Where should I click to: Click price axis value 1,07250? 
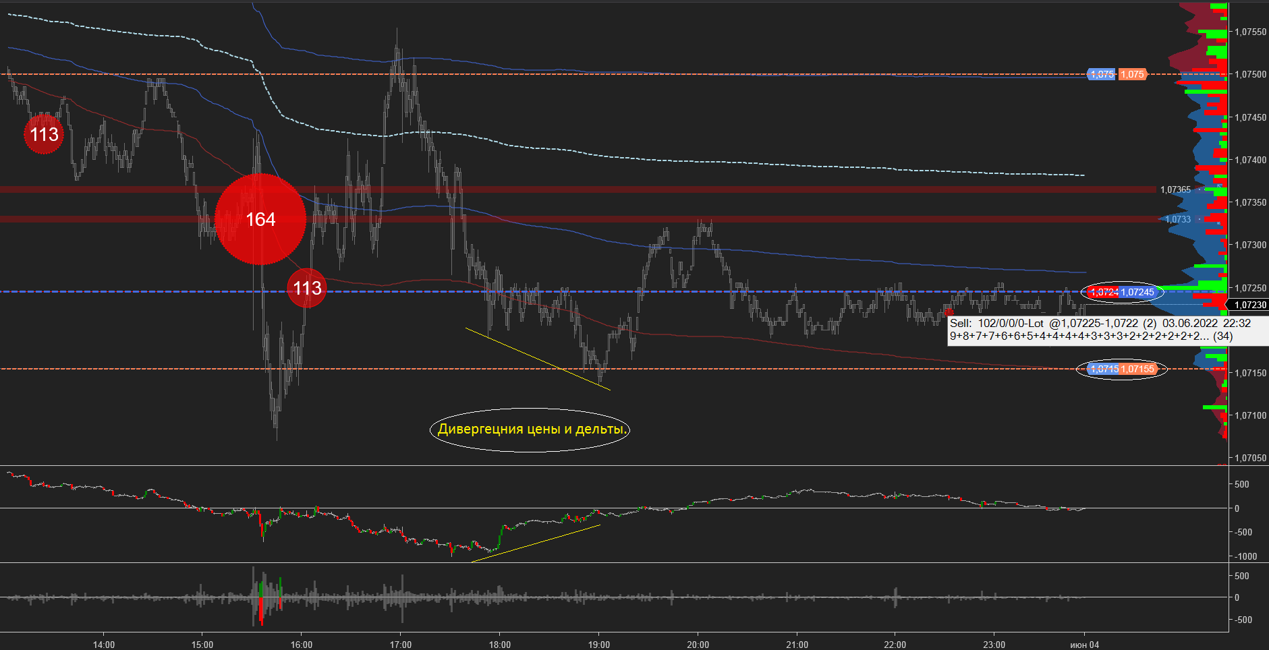[1250, 288]
